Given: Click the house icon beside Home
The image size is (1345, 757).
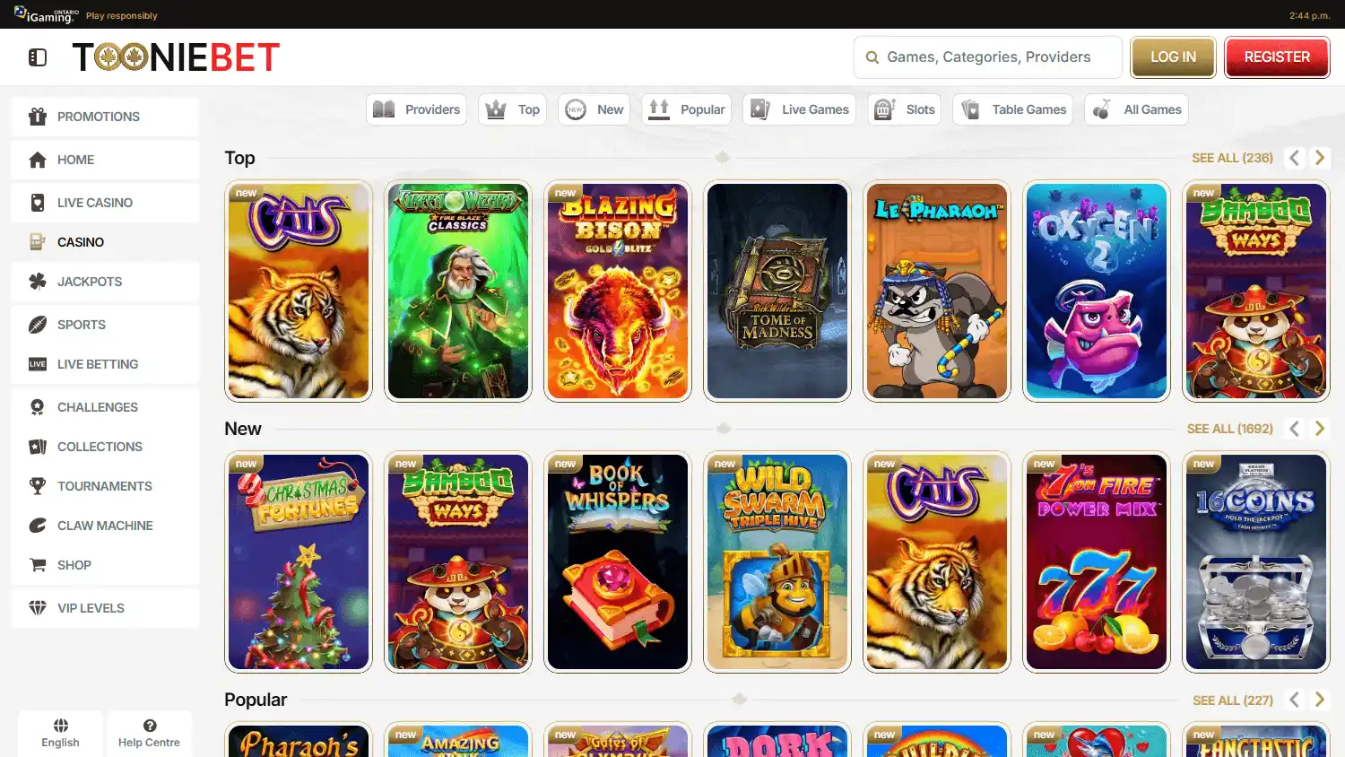Looking at the screenshot, I should tap(38, 160).
